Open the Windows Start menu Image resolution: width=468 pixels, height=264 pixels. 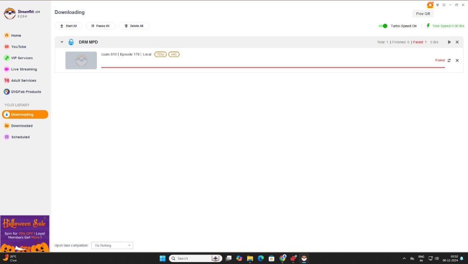163,258
